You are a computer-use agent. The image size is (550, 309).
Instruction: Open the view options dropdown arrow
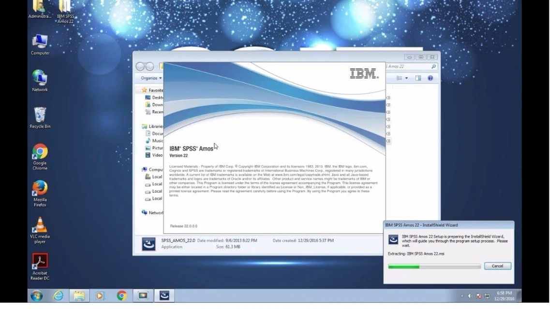406,78
